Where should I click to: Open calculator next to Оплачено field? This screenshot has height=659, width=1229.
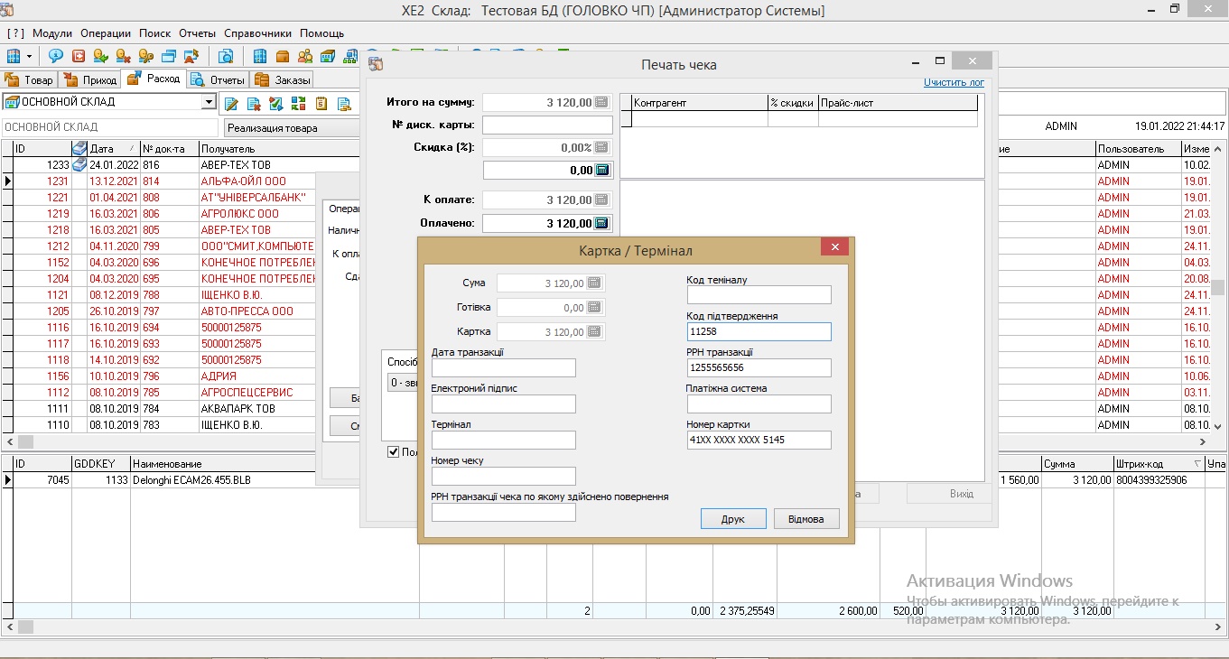coord(602,223)
